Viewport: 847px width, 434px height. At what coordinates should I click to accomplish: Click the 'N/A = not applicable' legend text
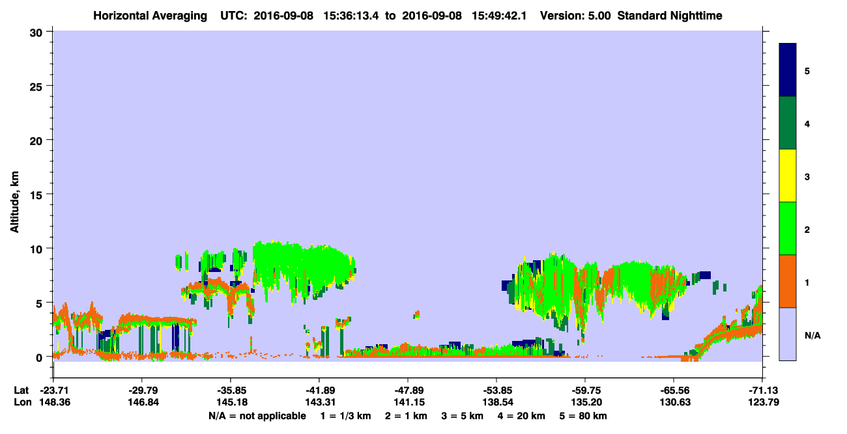tap(257, 416)
